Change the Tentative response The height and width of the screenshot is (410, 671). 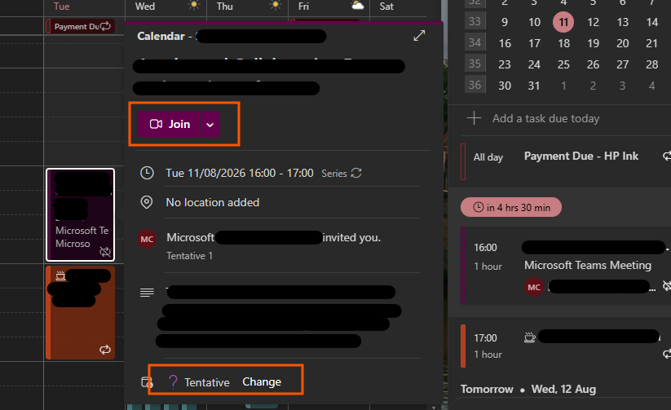pyautogui.click(x=262, y=381)
